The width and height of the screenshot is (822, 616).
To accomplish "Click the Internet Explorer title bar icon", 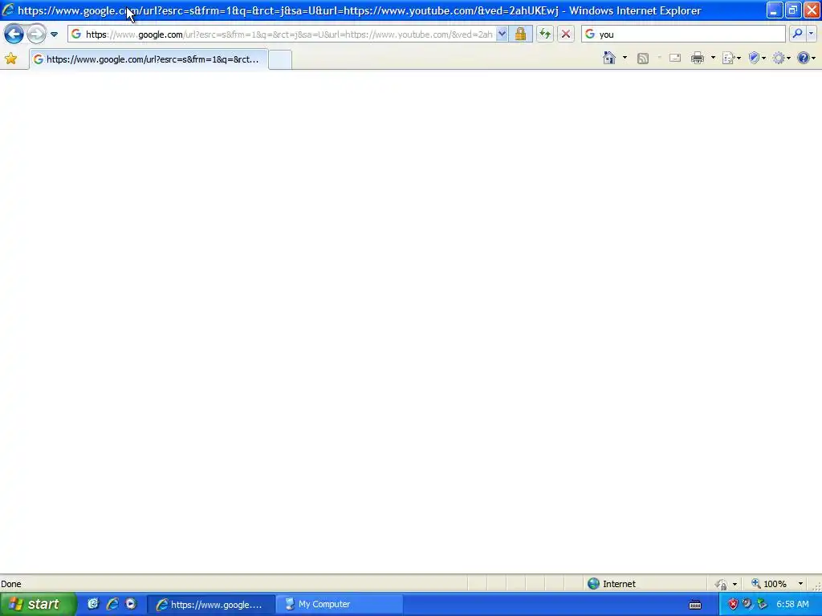I will pos(8,10).
